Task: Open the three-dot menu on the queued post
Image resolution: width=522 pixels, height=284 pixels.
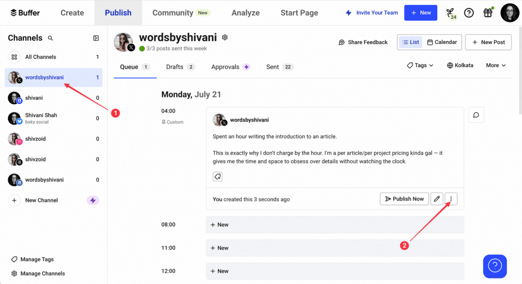Action: pos(451,199)
